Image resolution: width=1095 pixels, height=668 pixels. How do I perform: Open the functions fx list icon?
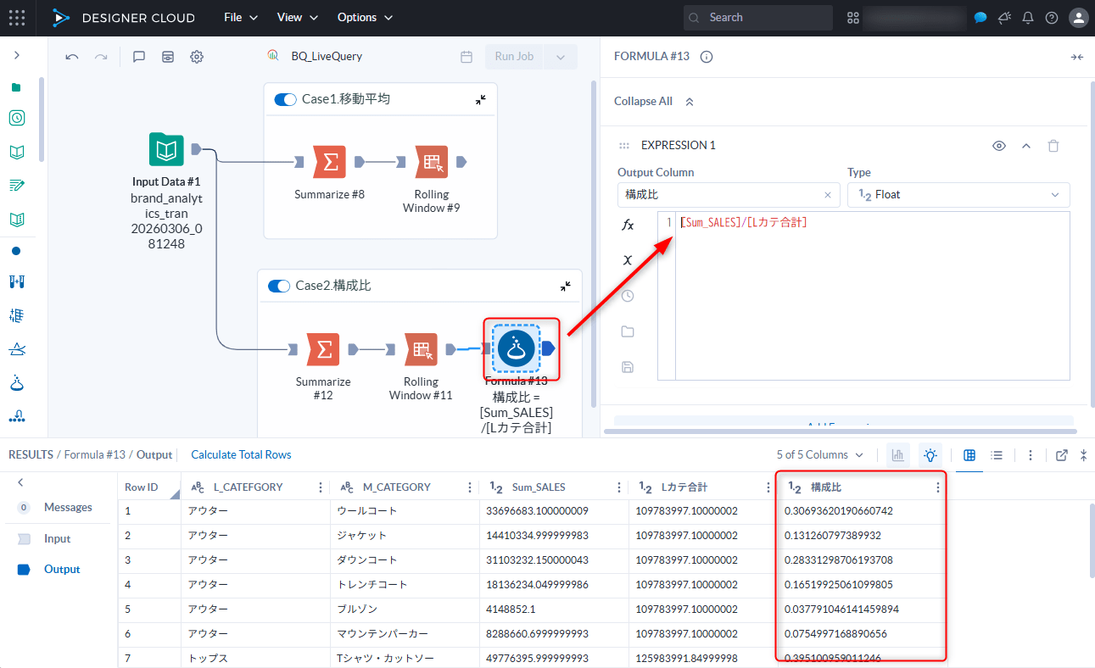click(x=628, y=225)
